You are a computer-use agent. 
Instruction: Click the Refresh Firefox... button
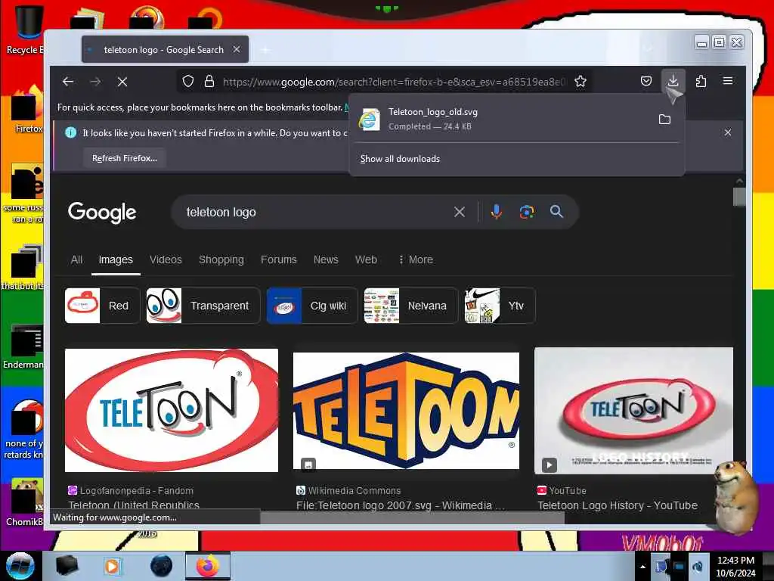pyautogui.click(x=125, y=158)
